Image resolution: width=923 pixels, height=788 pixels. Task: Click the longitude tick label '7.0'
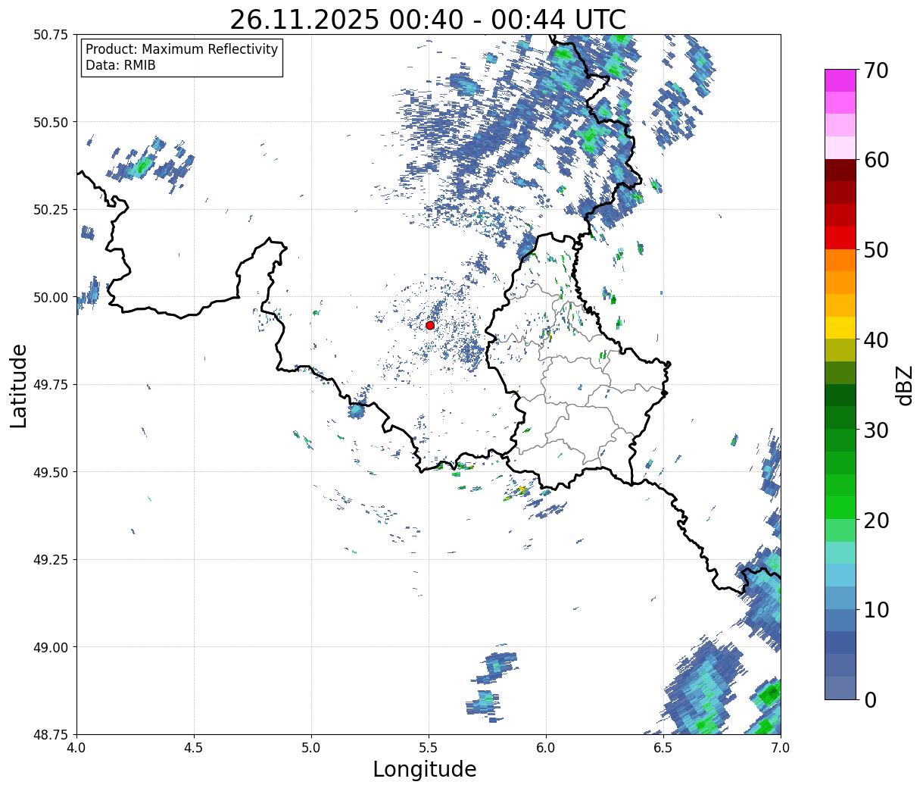781,747
